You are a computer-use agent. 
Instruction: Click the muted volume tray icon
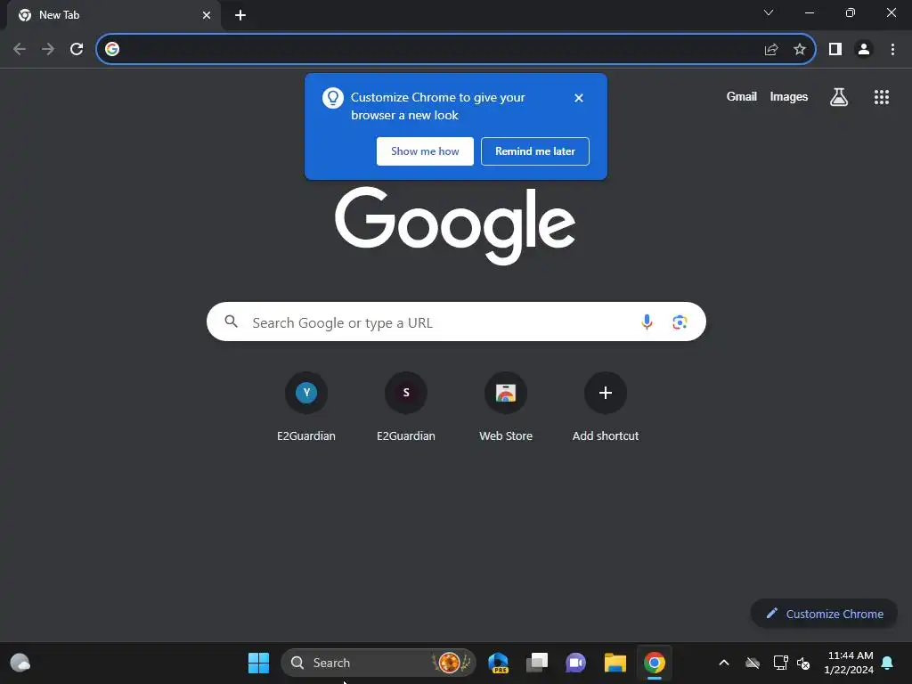click(x=803, y=663)
